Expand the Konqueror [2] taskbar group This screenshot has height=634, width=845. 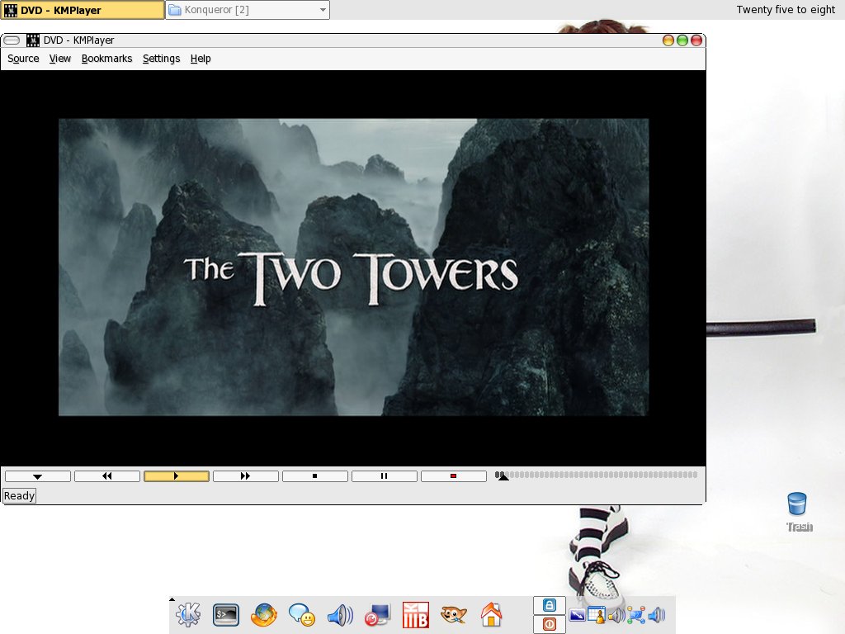tap(248, 10)
